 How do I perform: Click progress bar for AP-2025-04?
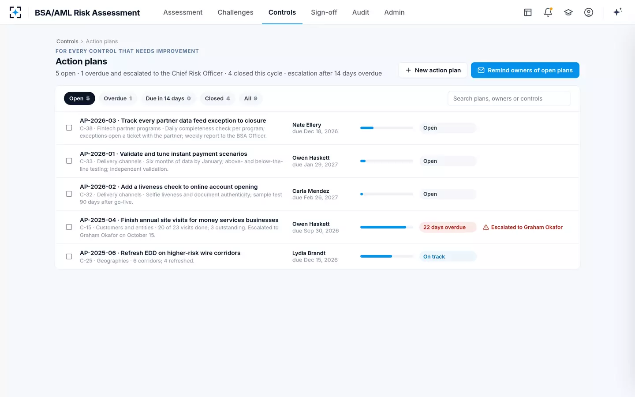tap(387, 227)
